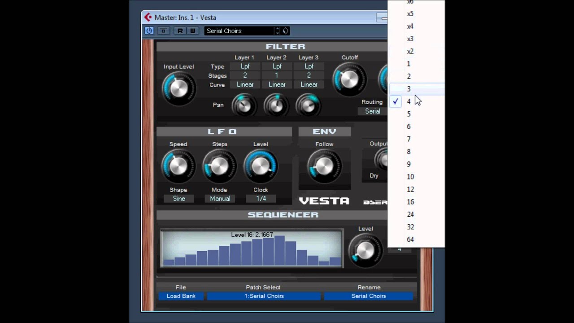Open Layer 2 Type Lpf selector

(277, 66)
